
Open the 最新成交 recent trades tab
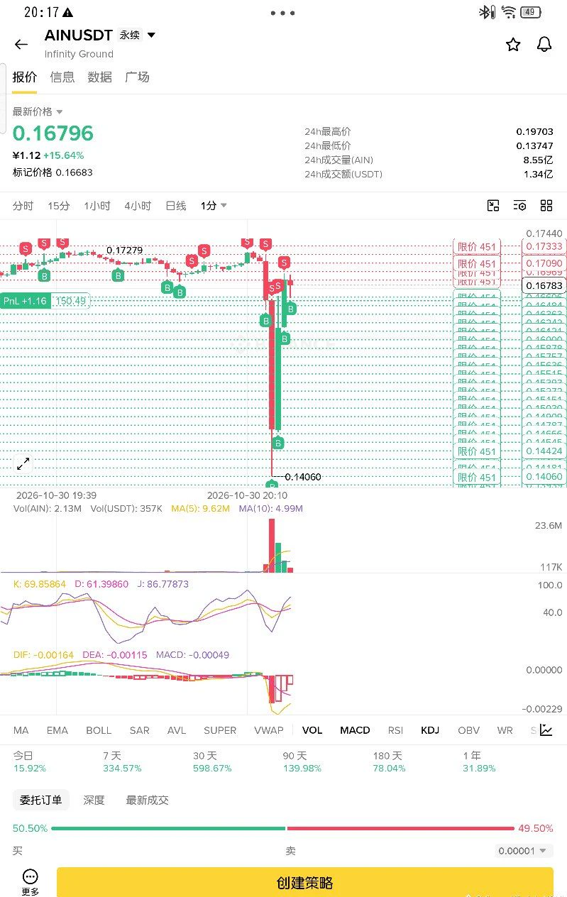[x=148, y=800]
